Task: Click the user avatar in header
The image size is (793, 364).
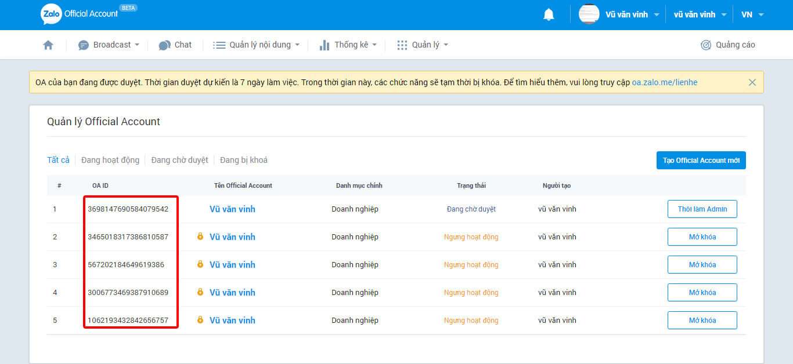Action: pos(589,14)
